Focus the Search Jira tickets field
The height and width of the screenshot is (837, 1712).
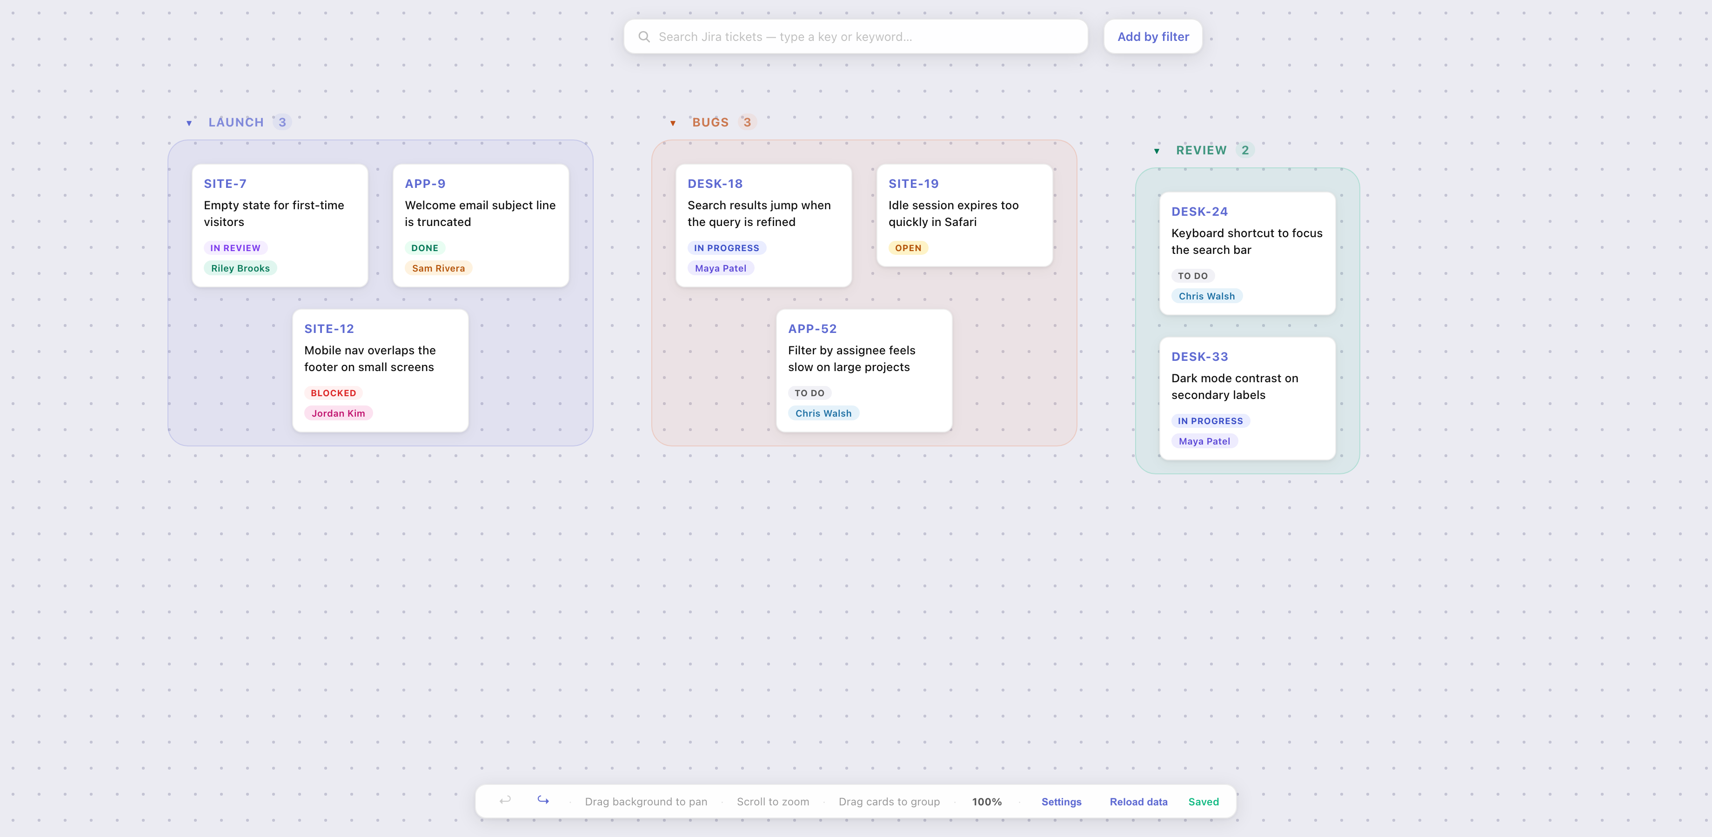(856, 37)
